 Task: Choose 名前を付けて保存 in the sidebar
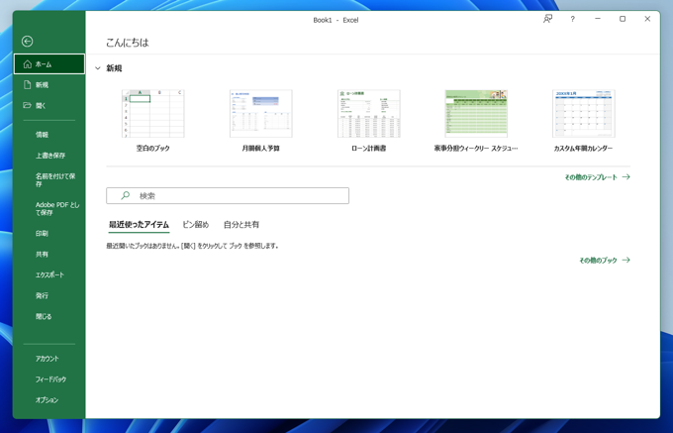click(x=49, y=180)
